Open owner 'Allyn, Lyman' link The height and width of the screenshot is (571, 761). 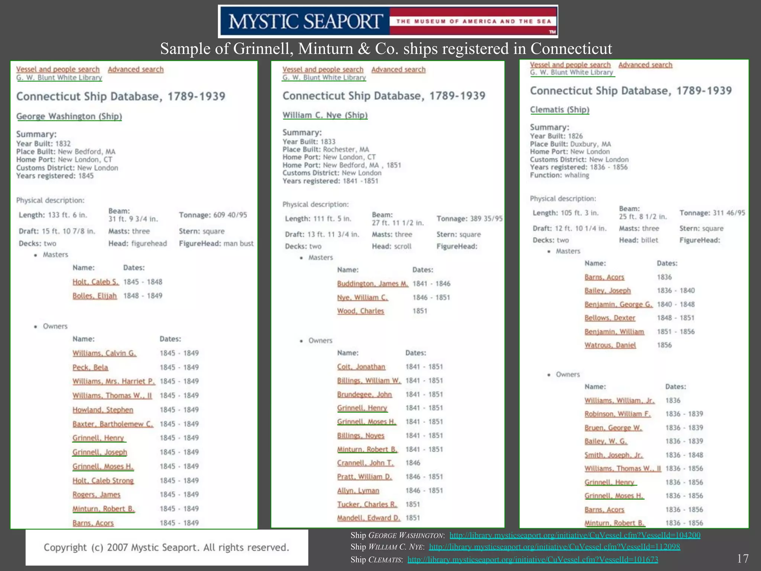click(358, 491)
